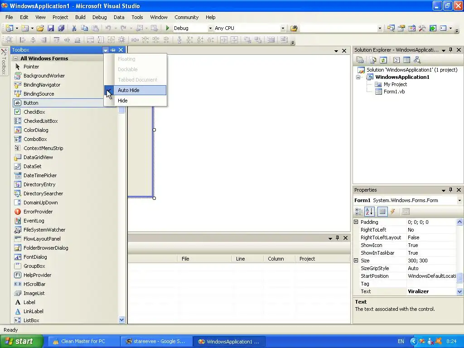
Task: Click the Open File folder toolbar icon
Action: (40, 28)
